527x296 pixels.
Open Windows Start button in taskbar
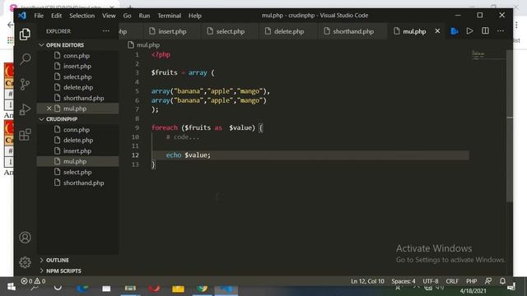pyautogui.click(x=11, y=287)
